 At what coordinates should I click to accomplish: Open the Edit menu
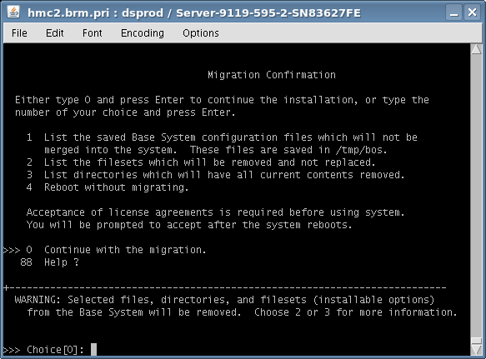tap(54, 33)
